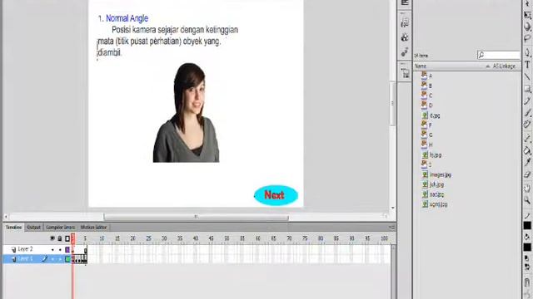The height and width of the screenshot is (299, 533).
Task: Select the Pen tool
Action: pyautogui.click(x=527, y=52)
